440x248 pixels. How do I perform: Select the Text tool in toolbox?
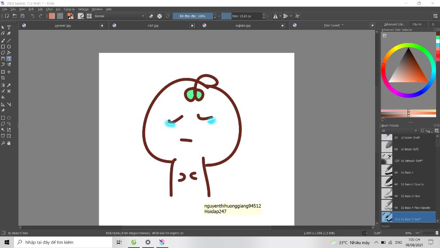click(9, 27)
